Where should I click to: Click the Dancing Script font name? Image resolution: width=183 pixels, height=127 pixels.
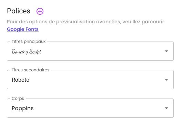tap(27, 51)
